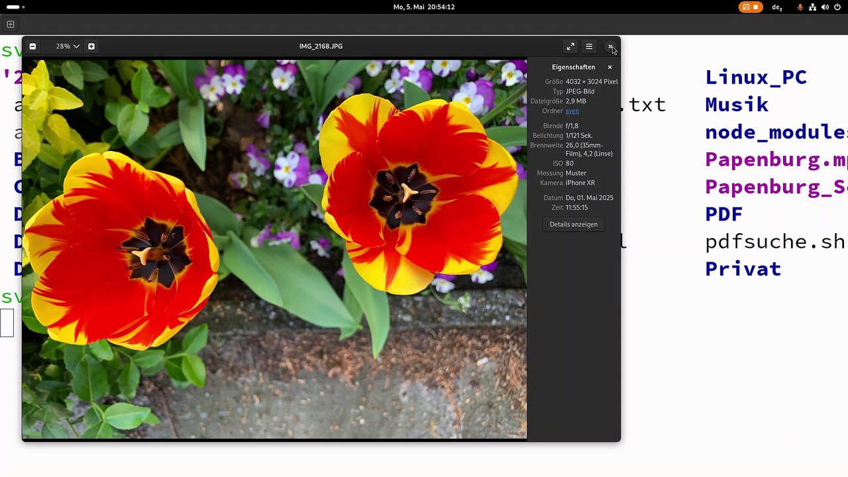Image resolution: width=848 pixels, height=477 pixels.
Task: Close the image viewer window
Action: [610, 46]
